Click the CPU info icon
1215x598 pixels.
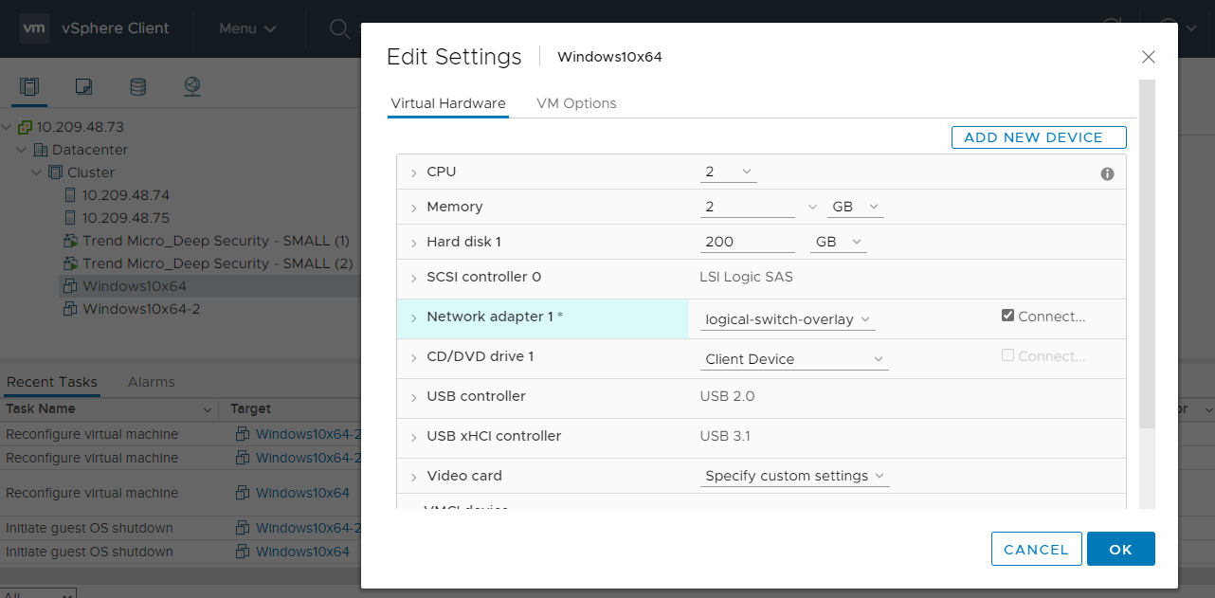coord(1107,174)
